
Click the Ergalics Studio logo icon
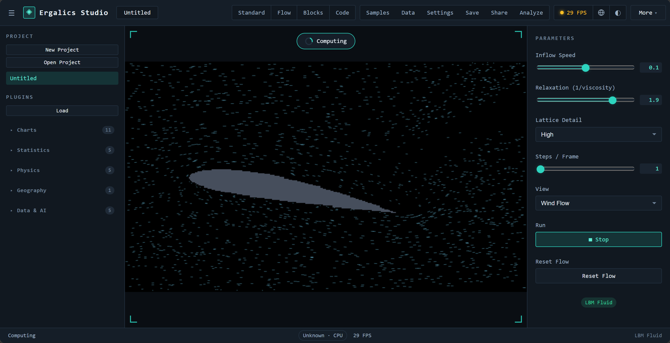point(29,13)
